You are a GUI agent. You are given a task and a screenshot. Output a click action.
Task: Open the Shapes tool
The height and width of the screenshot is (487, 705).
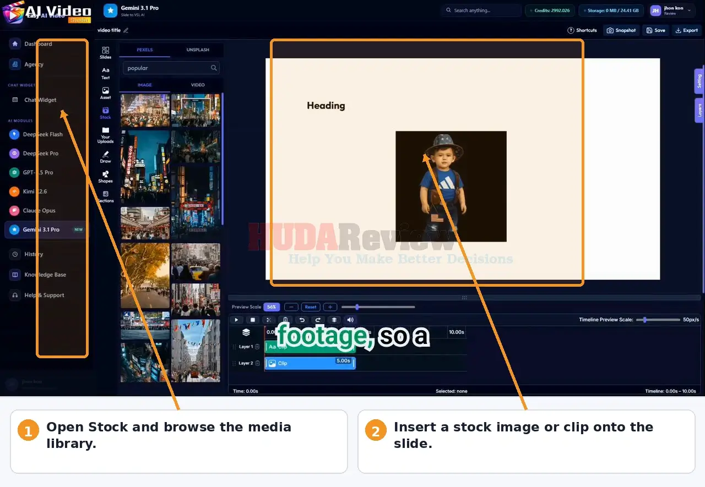tap(105, 177)
